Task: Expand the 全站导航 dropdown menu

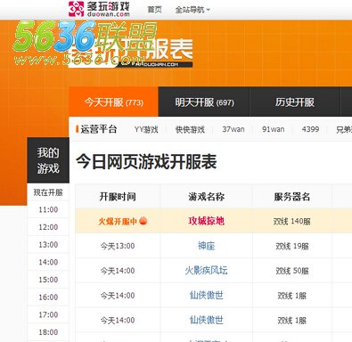Action: pyautogui.click(x=192, y=10)
